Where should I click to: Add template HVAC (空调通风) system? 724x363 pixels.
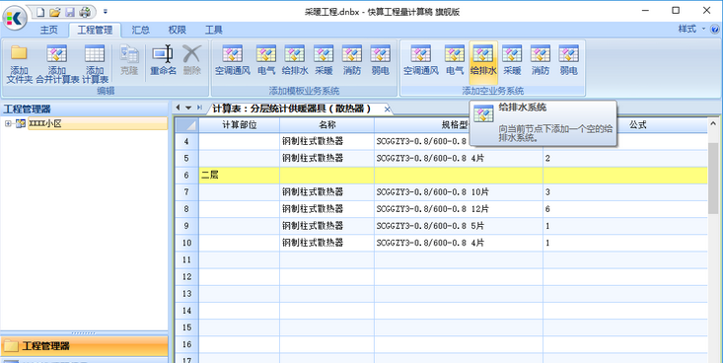pyautogui.click(x=232, y=60)
